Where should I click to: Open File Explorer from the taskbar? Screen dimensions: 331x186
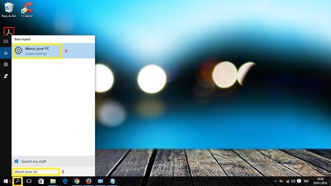tap(53, 181)
